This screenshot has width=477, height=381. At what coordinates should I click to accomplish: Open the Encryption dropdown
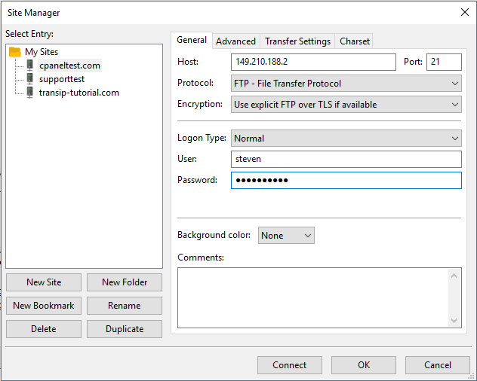[x=346, y=105]
